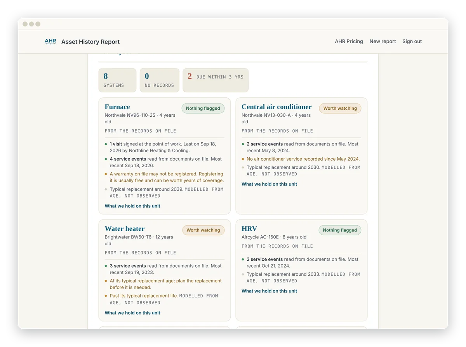466x347 pixels.
Task: Click the Central air conditioner Worth watching badge
Action: (340, 108)
